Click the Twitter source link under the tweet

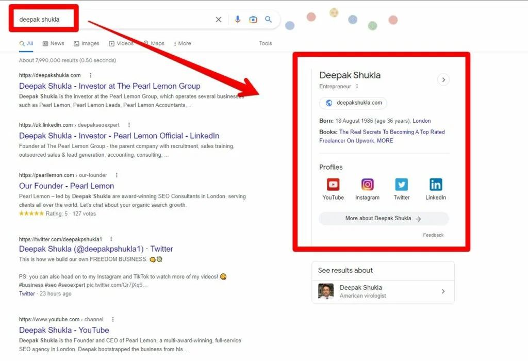[x=27, y=293]
